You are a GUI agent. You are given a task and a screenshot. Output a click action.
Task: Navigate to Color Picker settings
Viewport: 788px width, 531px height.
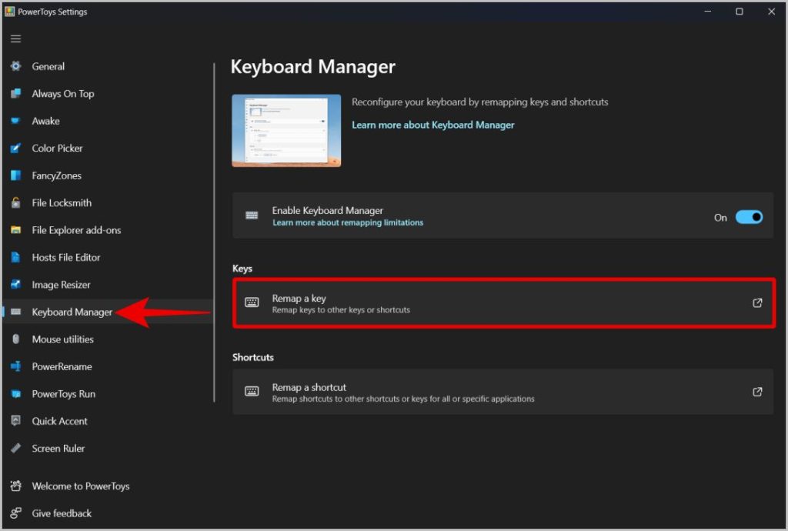pyautogui.click(x=108, y=148)
